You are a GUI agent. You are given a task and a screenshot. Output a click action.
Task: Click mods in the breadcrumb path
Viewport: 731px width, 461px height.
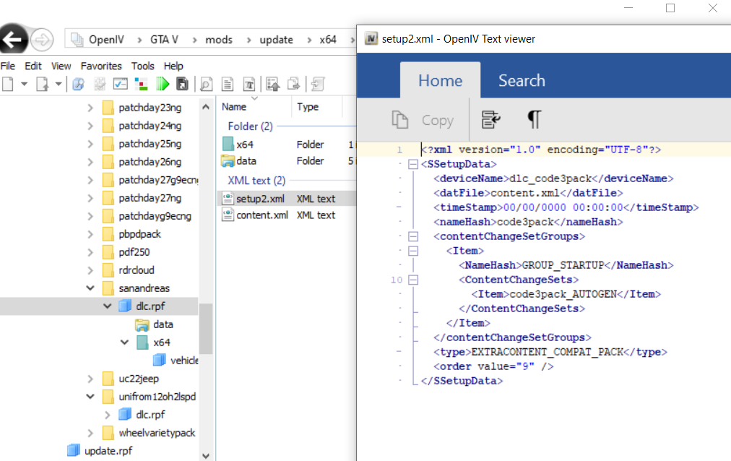click(218, 40)
